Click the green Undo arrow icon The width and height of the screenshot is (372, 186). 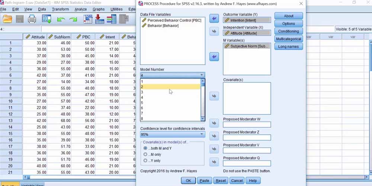[61, 19]
